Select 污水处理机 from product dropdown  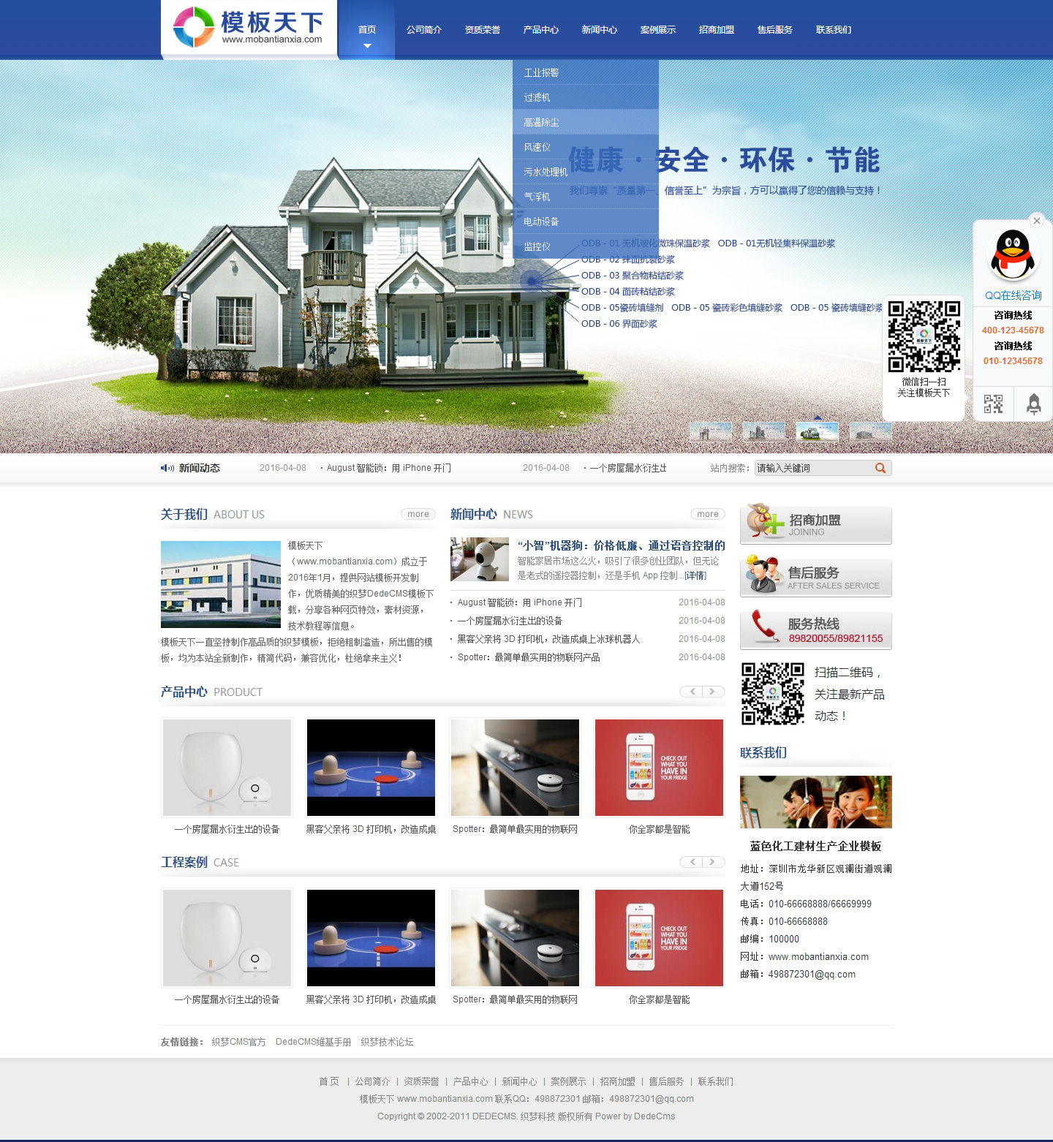[546, 172]
